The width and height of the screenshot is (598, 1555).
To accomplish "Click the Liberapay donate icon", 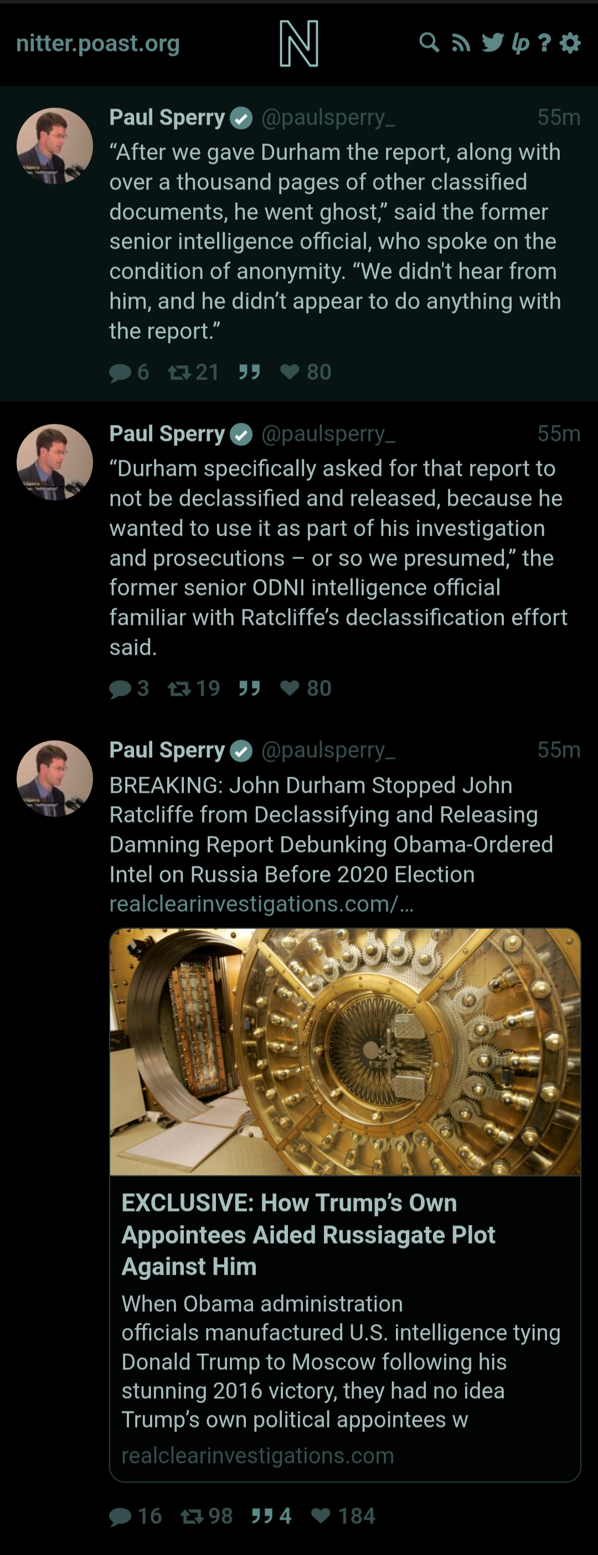I will pos(520,43).
